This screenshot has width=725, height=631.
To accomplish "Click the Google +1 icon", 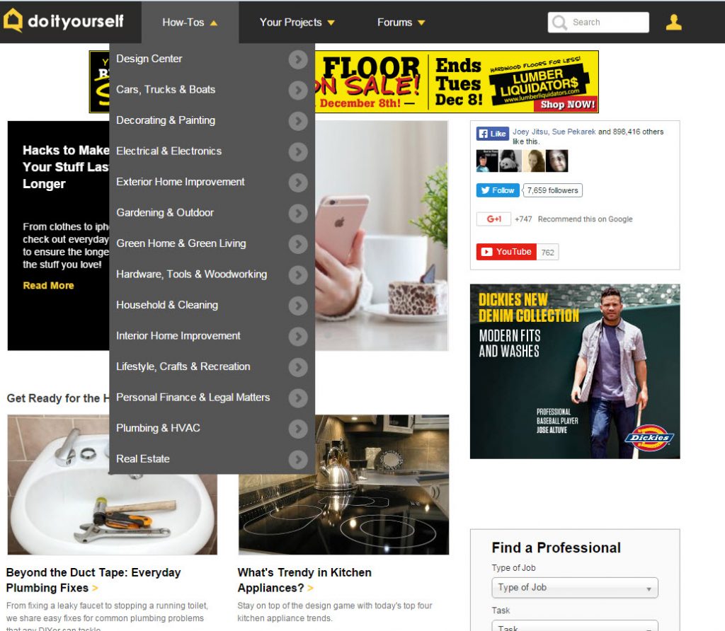I will pos(492,219).
